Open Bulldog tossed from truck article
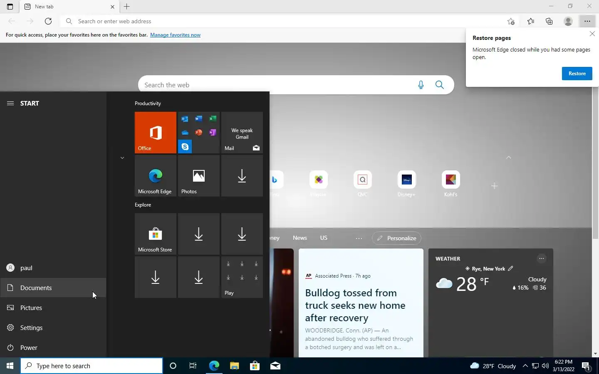Viewport: 599px width, 374px height. point(355,305)
